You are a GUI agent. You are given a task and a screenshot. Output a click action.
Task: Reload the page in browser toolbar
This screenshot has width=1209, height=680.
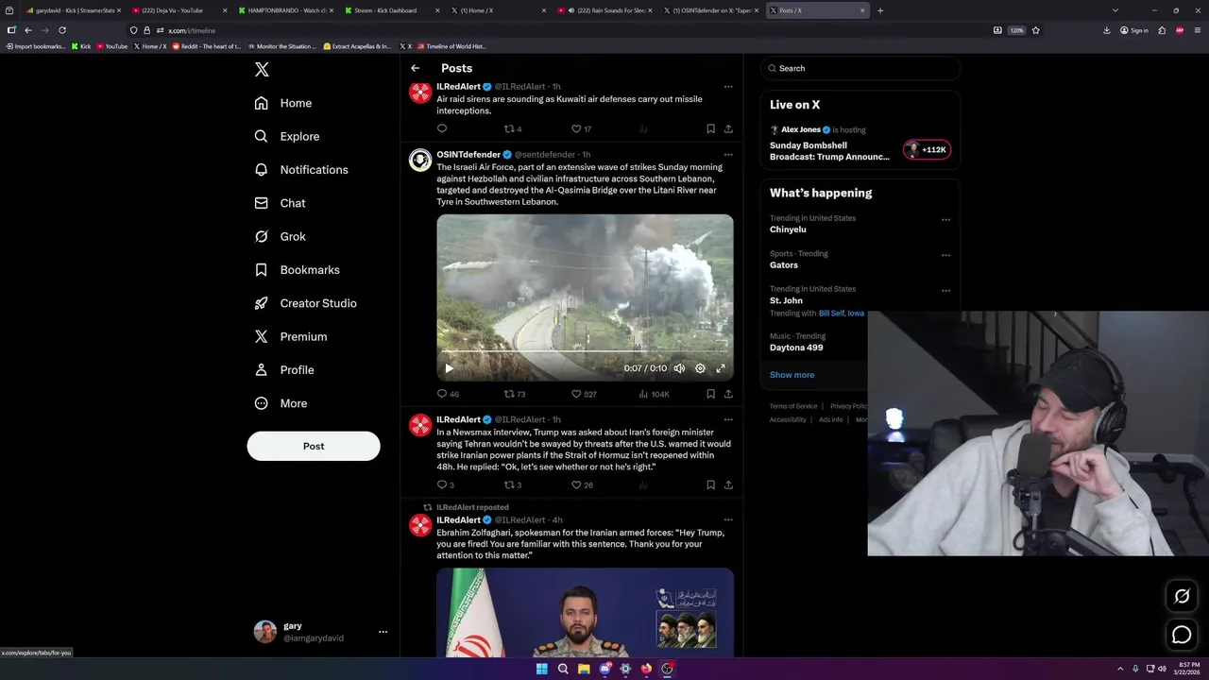(62, 30)
